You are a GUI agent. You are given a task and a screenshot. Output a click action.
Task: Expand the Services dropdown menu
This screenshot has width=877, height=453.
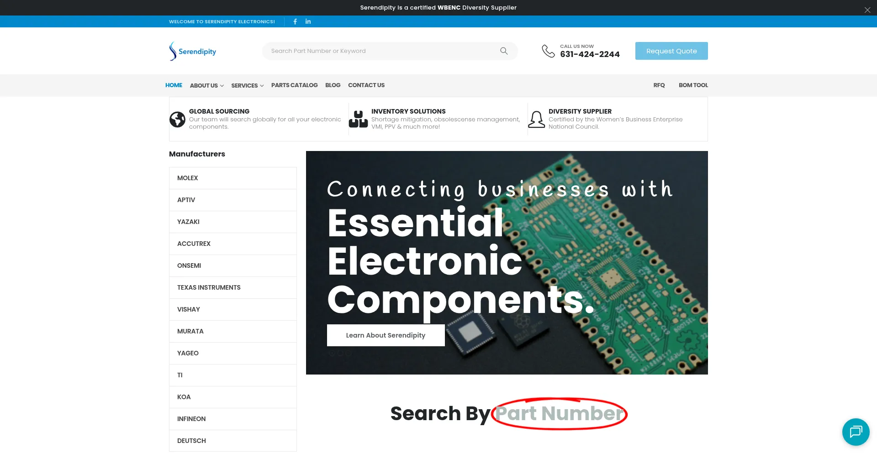point(247,86)
